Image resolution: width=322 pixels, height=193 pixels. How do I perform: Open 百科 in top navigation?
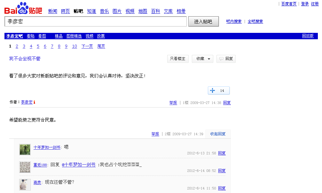155,11
